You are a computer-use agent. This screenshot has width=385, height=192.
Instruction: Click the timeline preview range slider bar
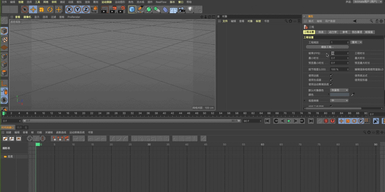[x=131, y=121]
